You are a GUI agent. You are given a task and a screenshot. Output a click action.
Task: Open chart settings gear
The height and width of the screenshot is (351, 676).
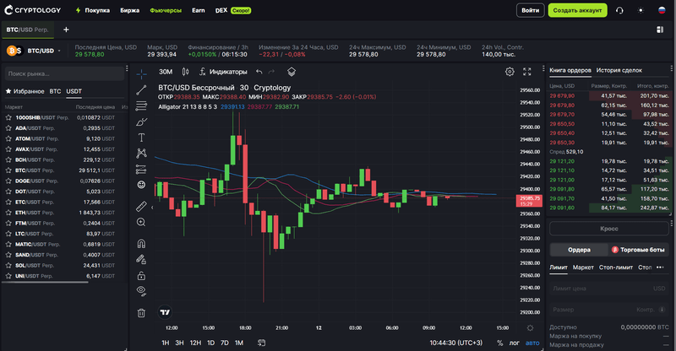point(510,72)
